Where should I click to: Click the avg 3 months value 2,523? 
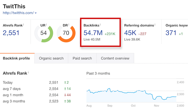click(54, 101)
